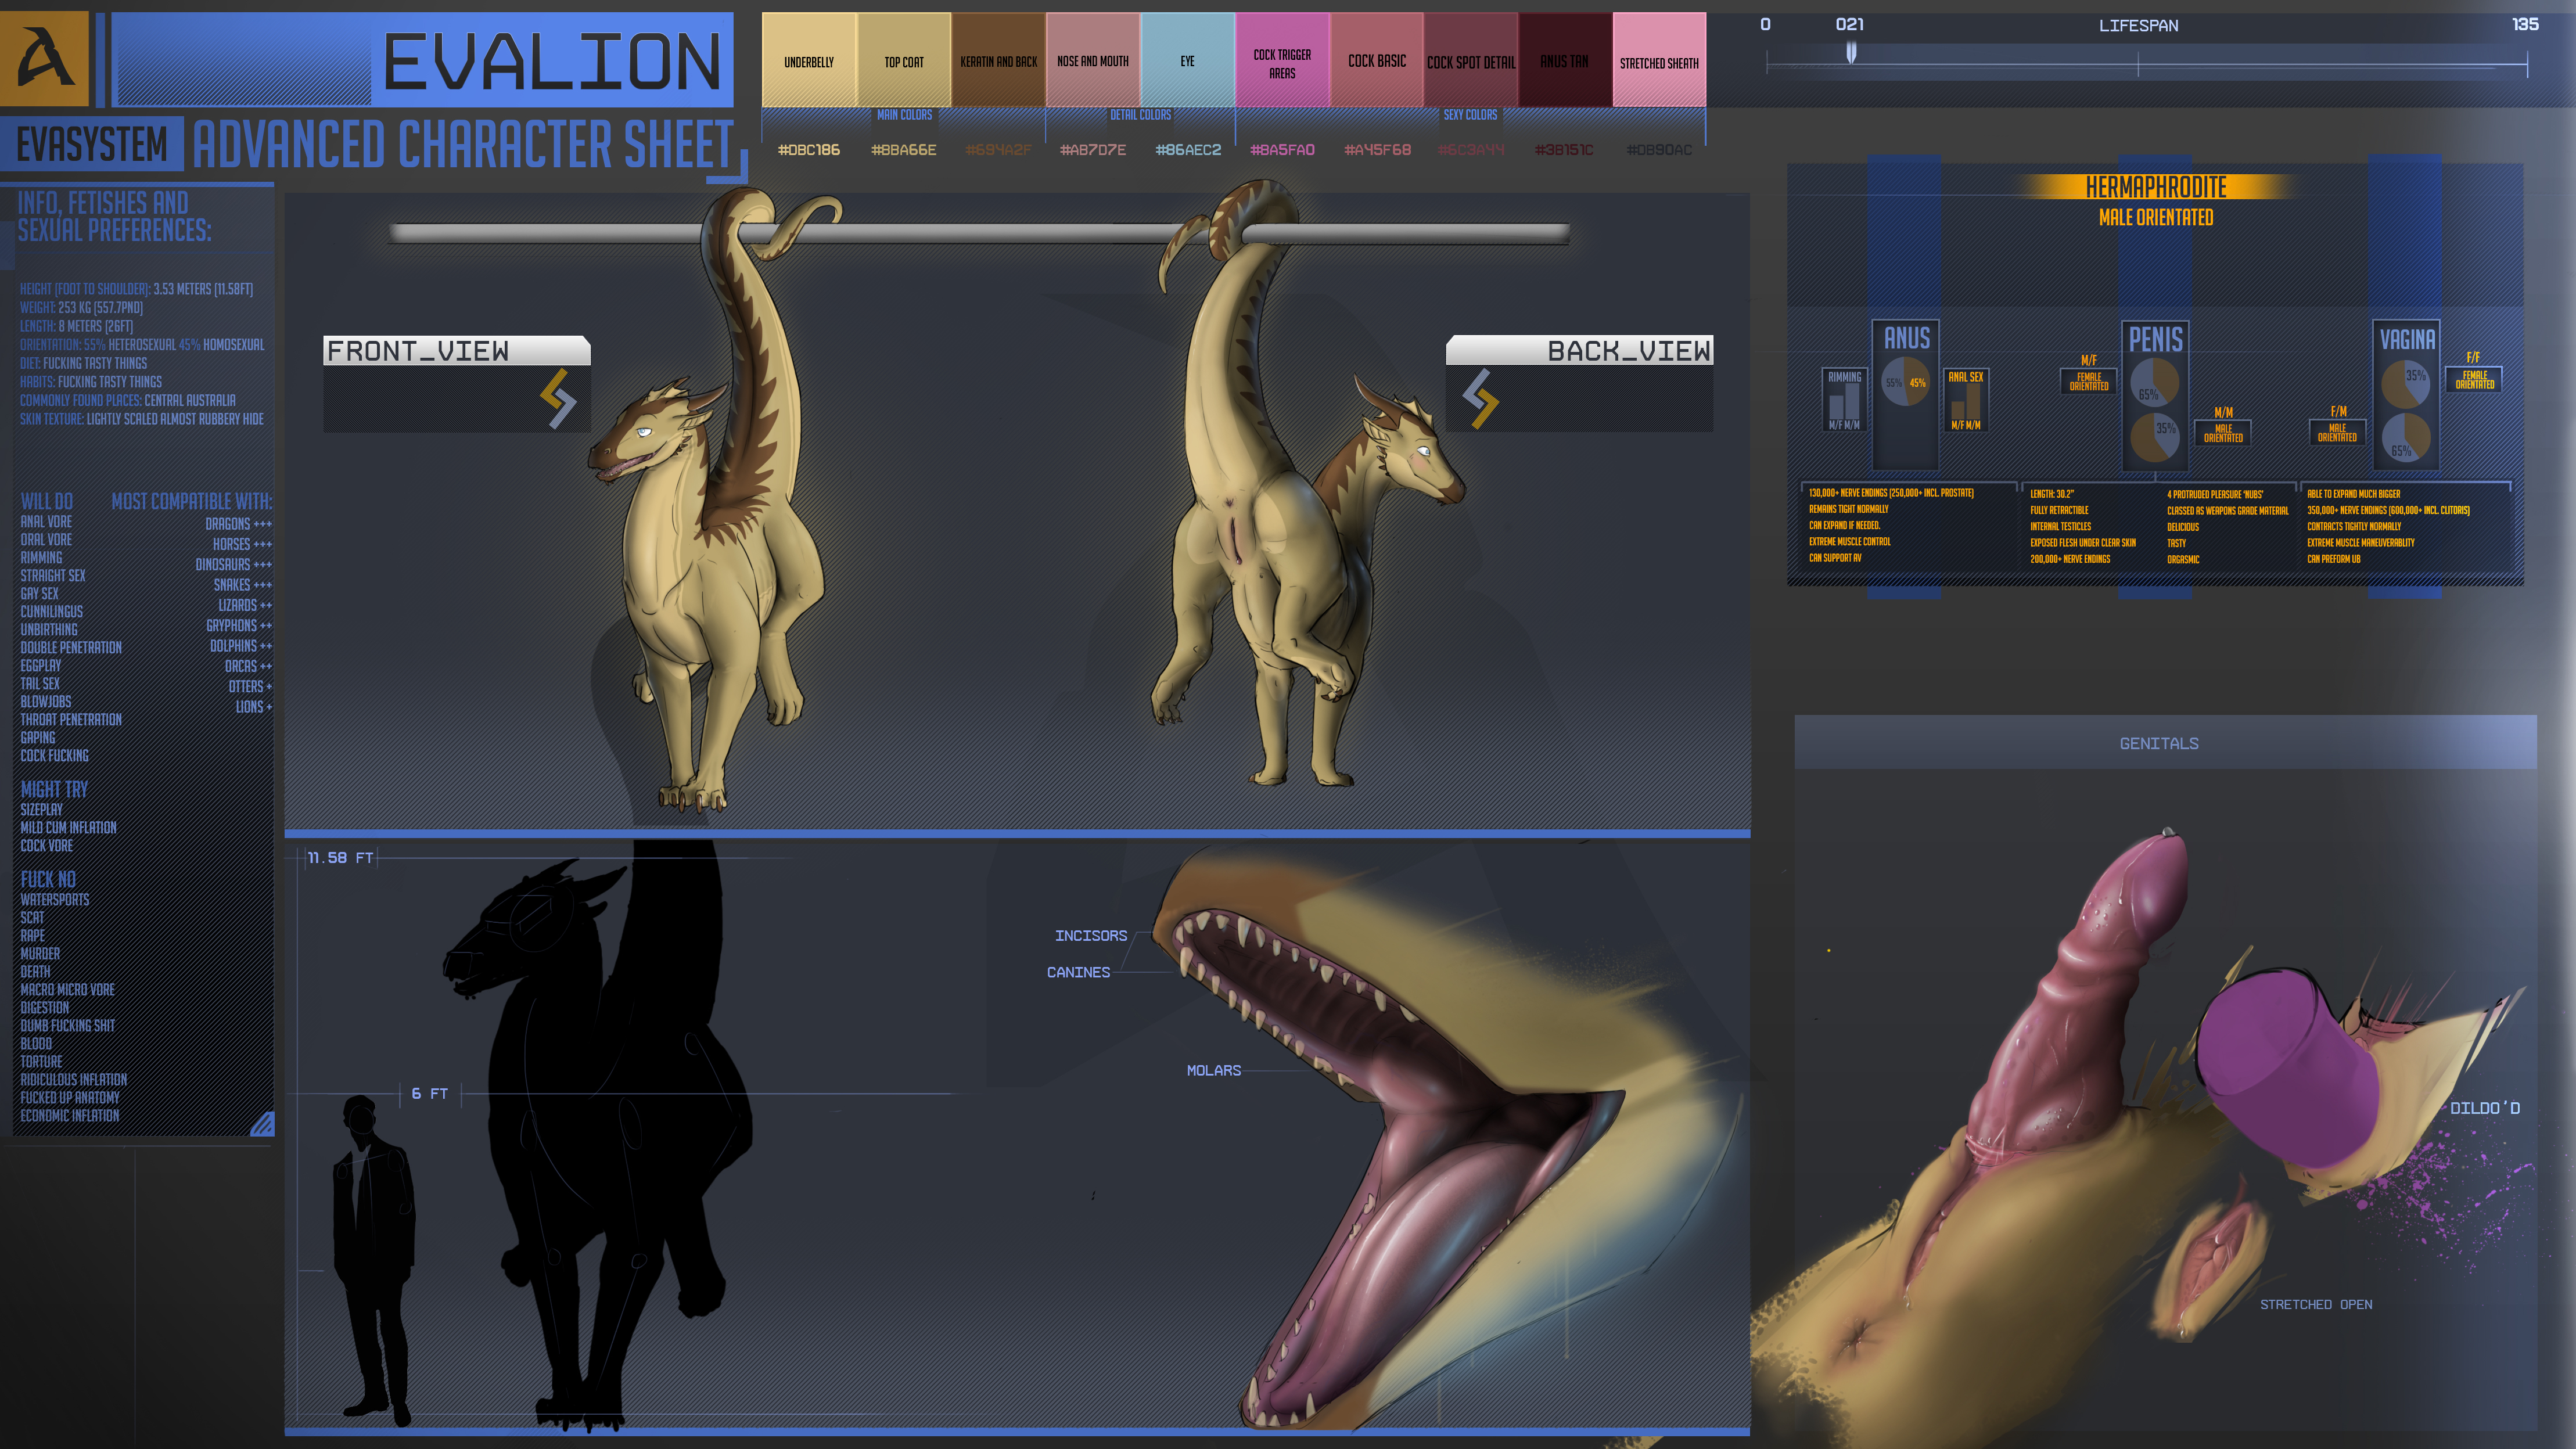Choose the Keratin and Back swatch
The height and width of the screenshot is (1449, 2576).
pyautogui.click(x=998, y=61)
